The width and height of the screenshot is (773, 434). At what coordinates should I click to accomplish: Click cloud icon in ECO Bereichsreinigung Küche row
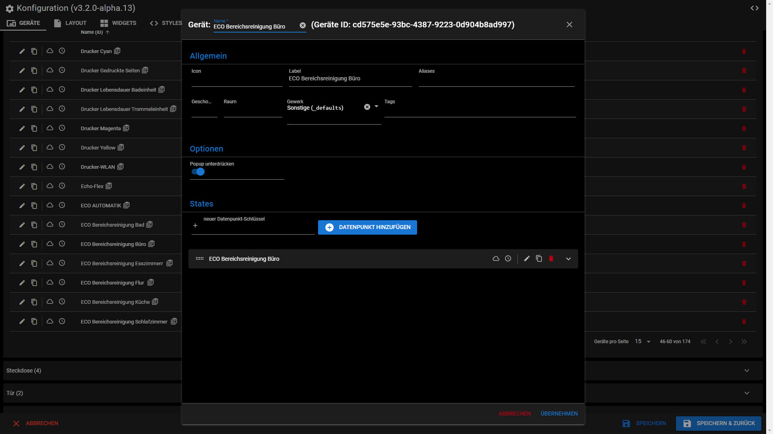point(50,302)
